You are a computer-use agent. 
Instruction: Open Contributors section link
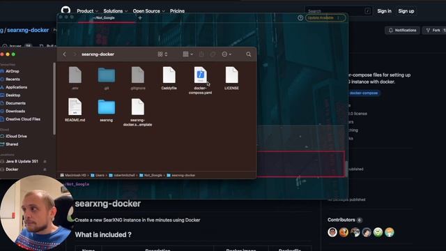tap(341, 220)
